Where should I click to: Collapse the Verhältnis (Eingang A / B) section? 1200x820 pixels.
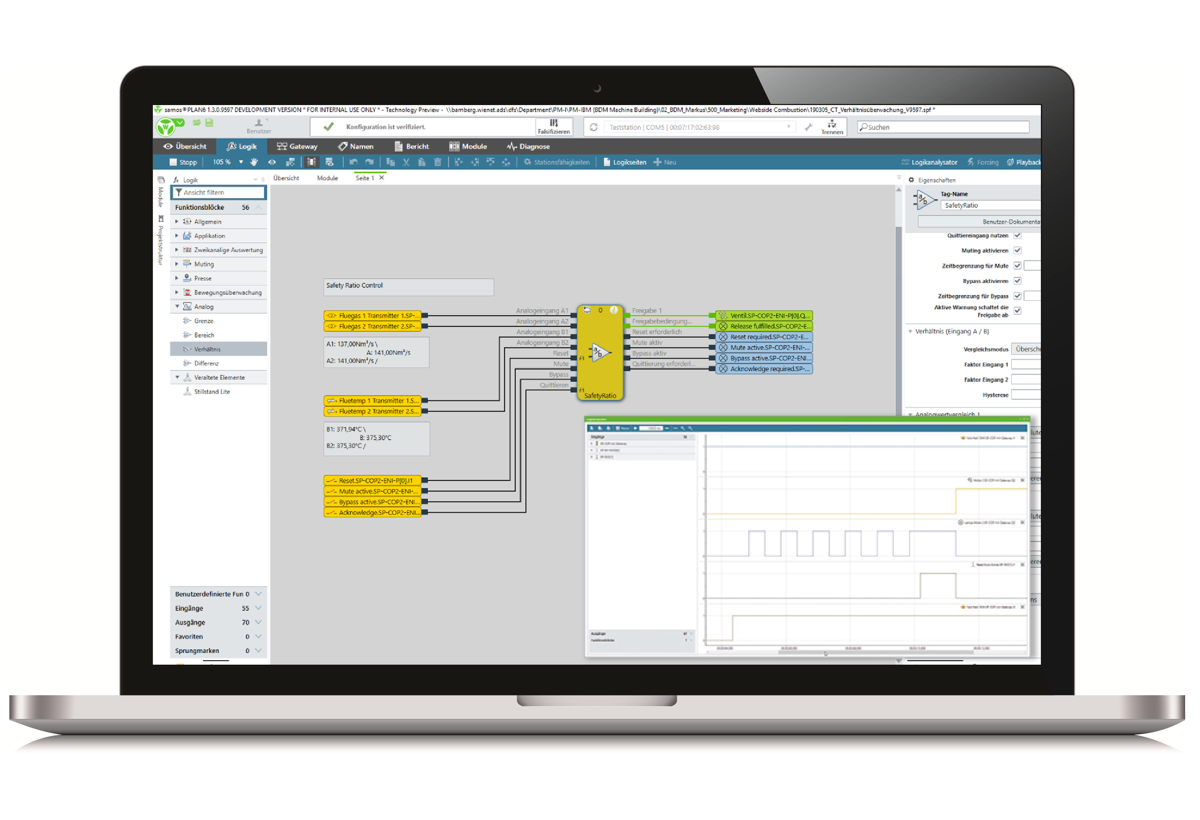(x=910, y=331)
